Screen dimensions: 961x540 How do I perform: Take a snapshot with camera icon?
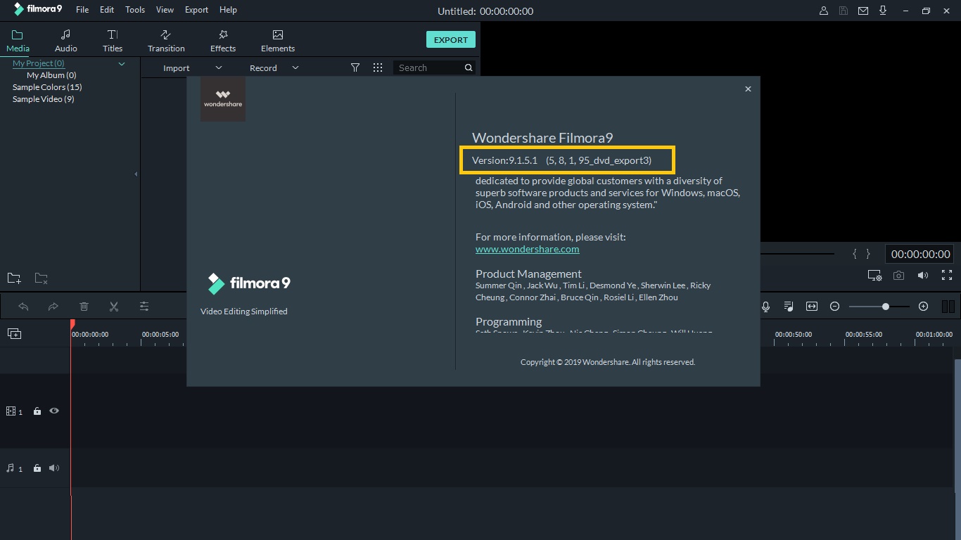point(898,276)
